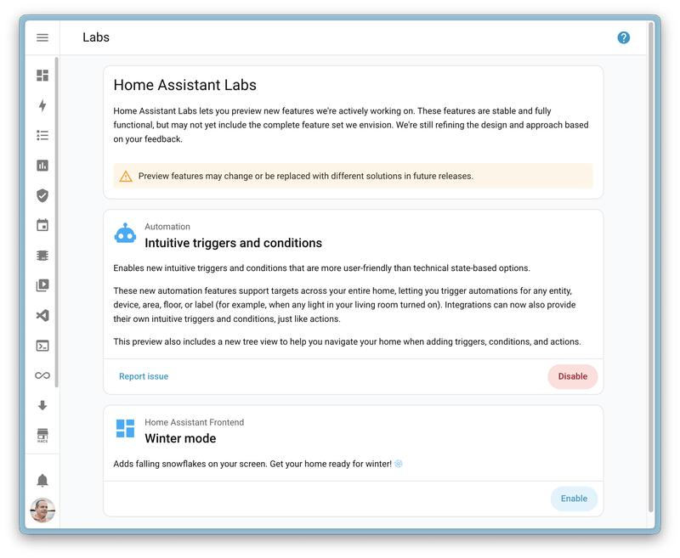Open the VS Code sidebar icon
This screenshot has width=680, height=558.
coord(42,316)
